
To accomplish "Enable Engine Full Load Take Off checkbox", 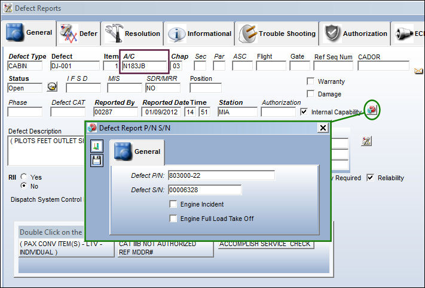I will pos(173,218).
